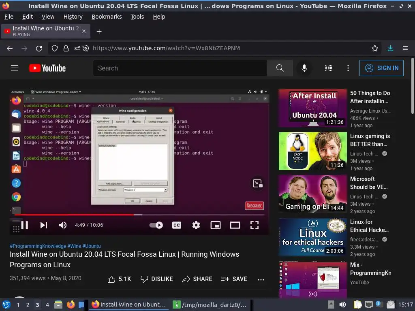This screenshot has height=311, width=415.
Task: Open the Edit menu
Action: pyautogui.click(x=28, y=17)
